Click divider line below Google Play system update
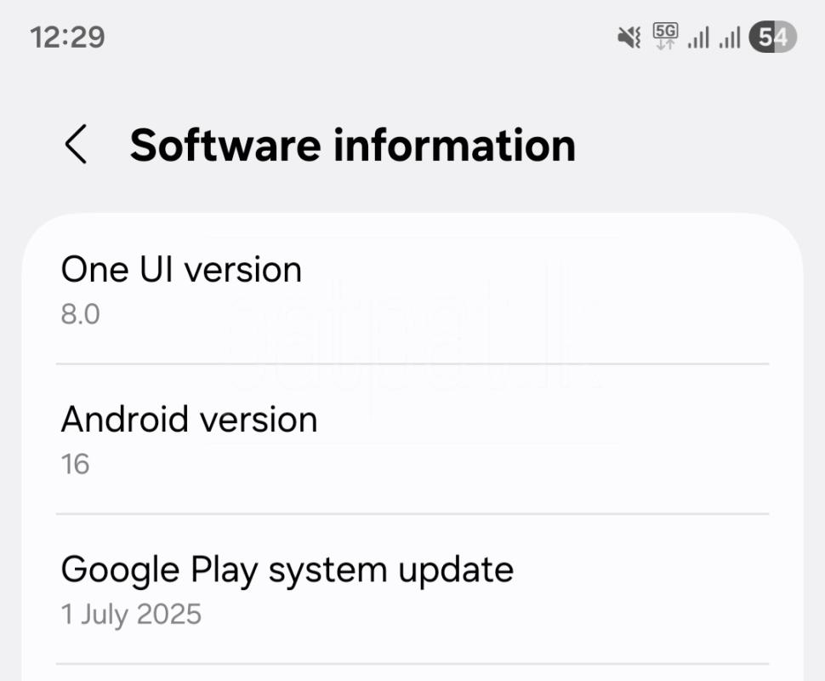This screenshot has width=825, height=681. [x=412, y=663]
